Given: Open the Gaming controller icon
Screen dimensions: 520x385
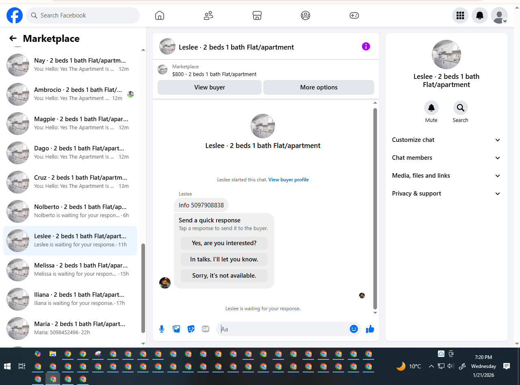Looking at the screenshot, I should pyautogui.click(x=354, y=15).
